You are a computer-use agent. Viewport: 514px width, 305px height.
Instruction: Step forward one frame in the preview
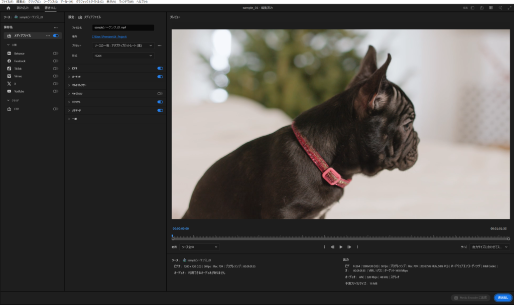(x=349, y=247)
